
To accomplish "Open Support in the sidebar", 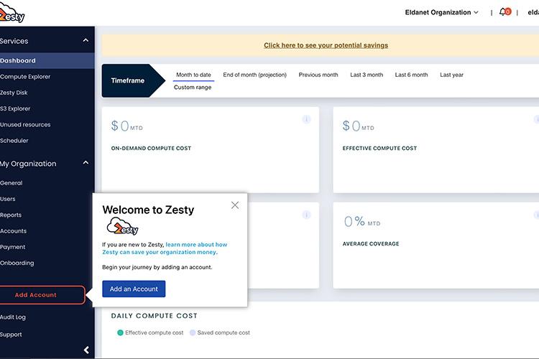I will tap(11, 335).
